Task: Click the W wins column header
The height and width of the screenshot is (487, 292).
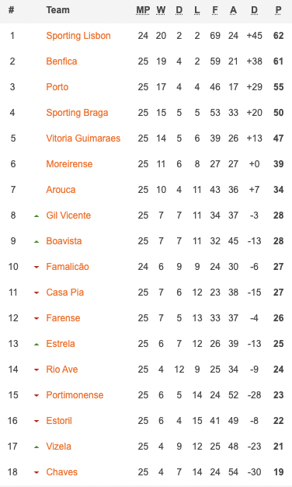Action: (x=161, y=10)
